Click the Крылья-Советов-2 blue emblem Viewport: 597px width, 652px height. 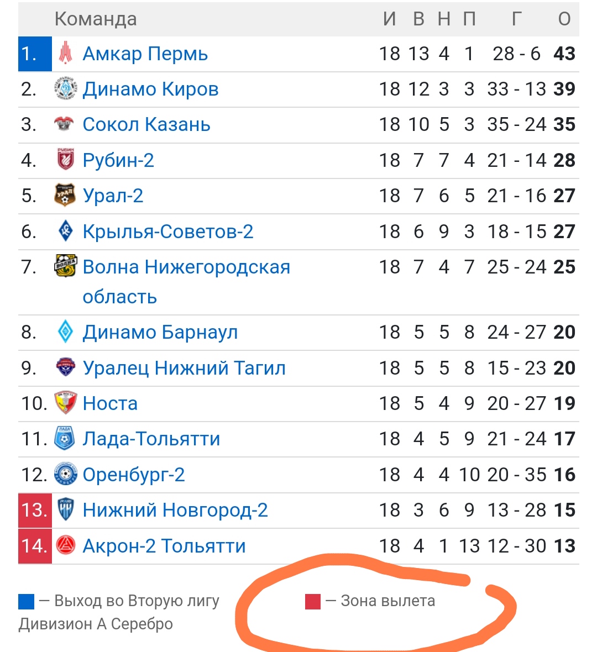tap(65, 231)
